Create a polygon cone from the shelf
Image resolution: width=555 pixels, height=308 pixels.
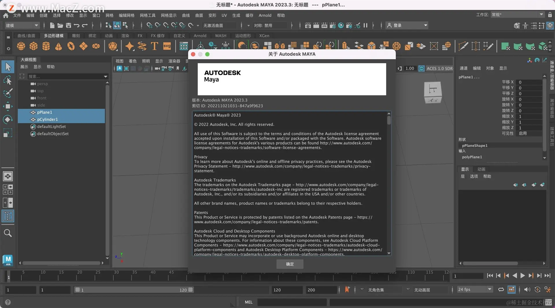(x=58, y=46)
